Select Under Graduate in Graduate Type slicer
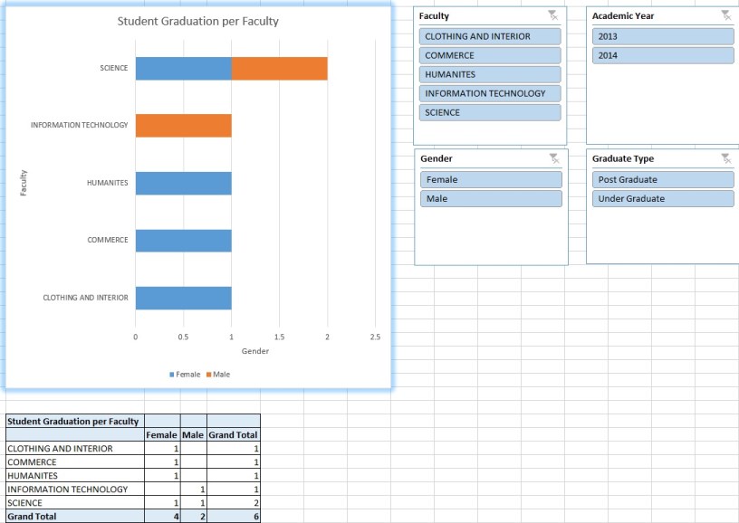This screenshot has width=739, height=523. [661, 198]
